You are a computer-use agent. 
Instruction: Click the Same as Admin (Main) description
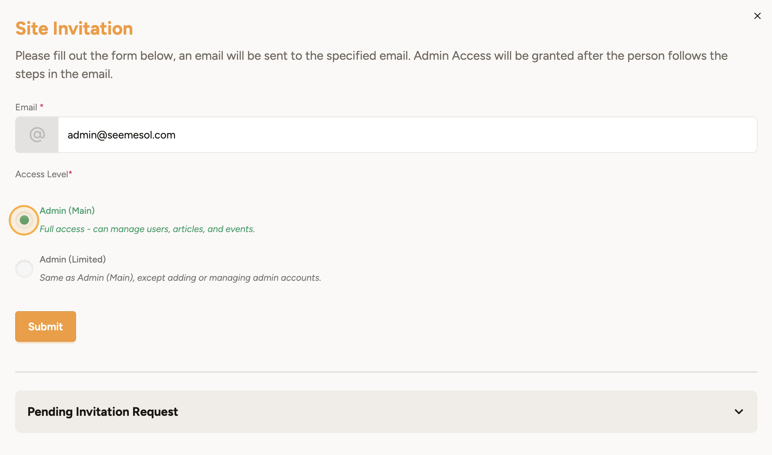(180, 278)
